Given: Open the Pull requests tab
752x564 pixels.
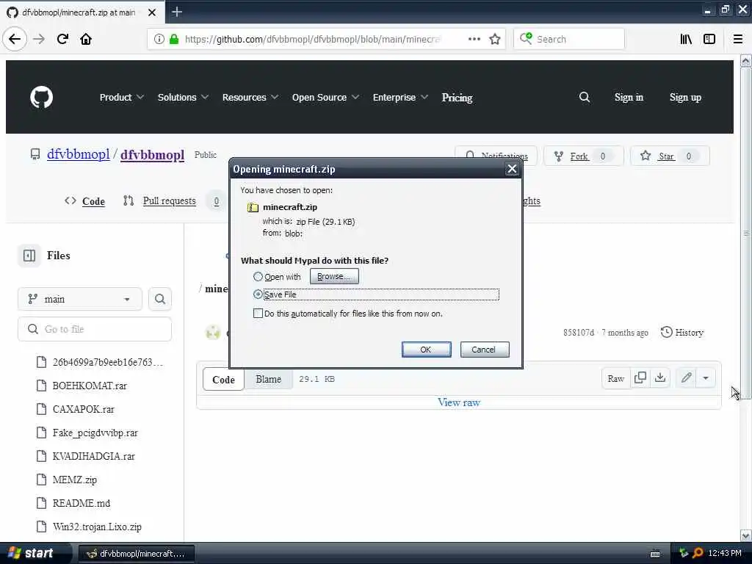Looking at the screenshot, I should [171, 201].
